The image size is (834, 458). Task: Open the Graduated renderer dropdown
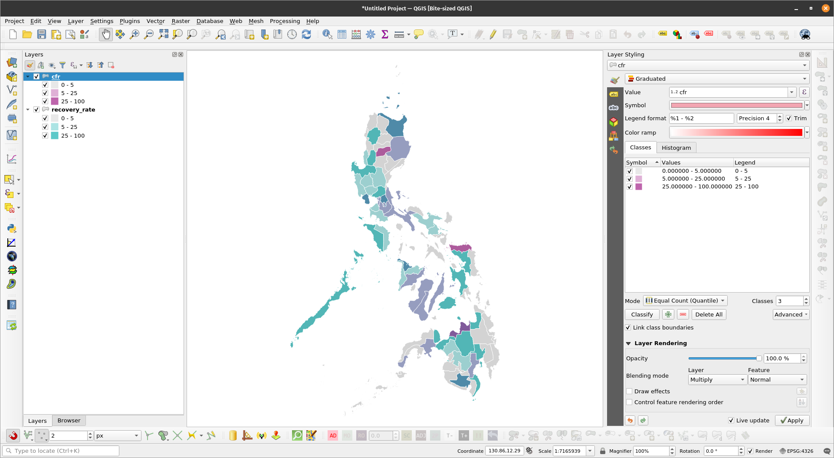[717, 79]
